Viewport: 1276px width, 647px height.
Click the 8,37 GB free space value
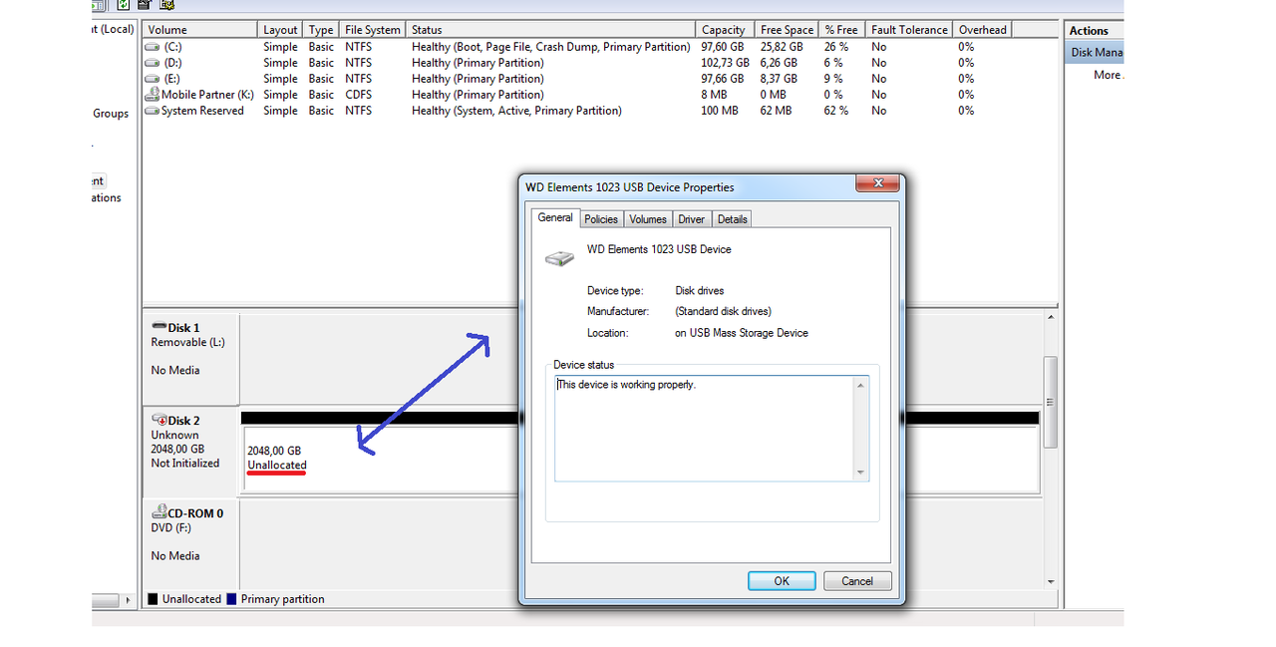pos(779,79)
